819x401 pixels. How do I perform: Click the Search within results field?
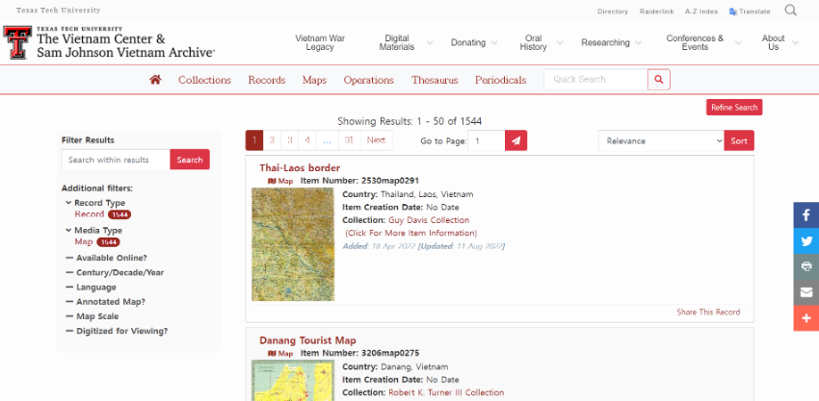pos(116,160)
